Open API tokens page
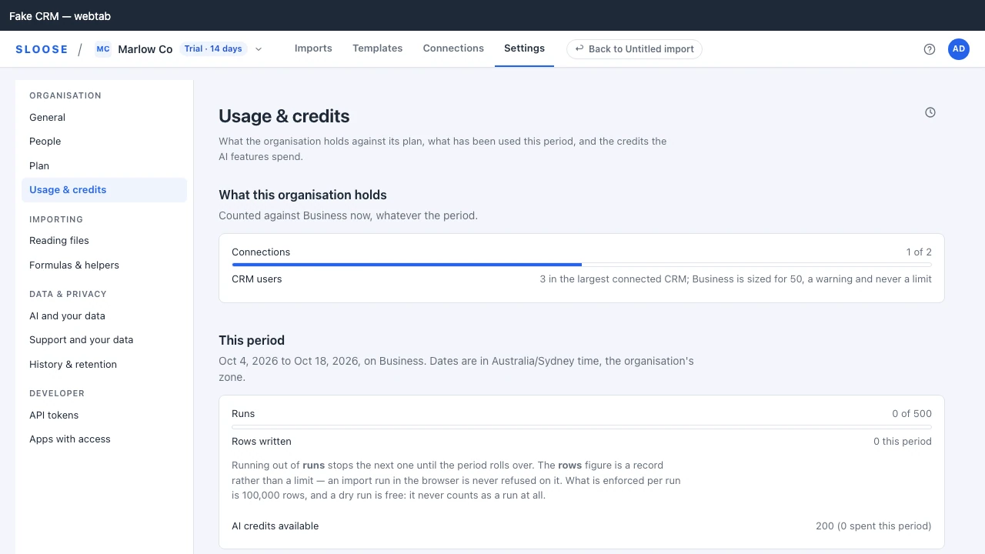The image size is (985, 554). click(104, 415)
